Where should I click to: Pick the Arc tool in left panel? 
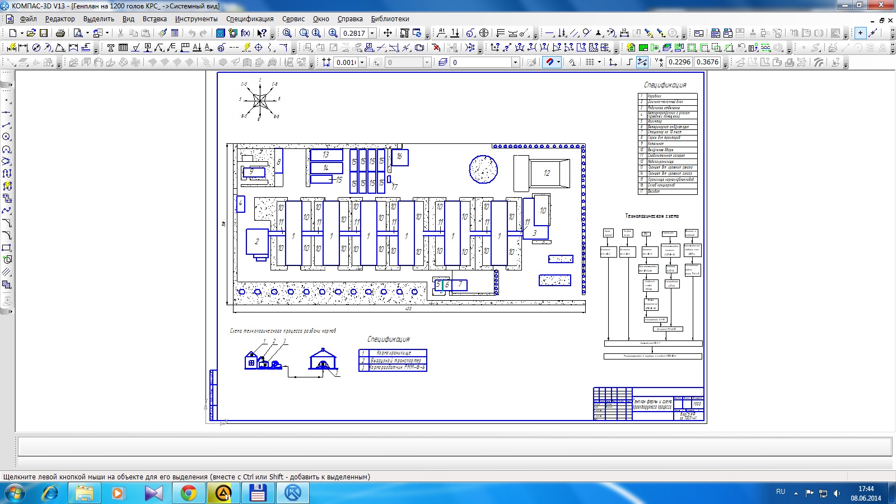coord(7,150)
